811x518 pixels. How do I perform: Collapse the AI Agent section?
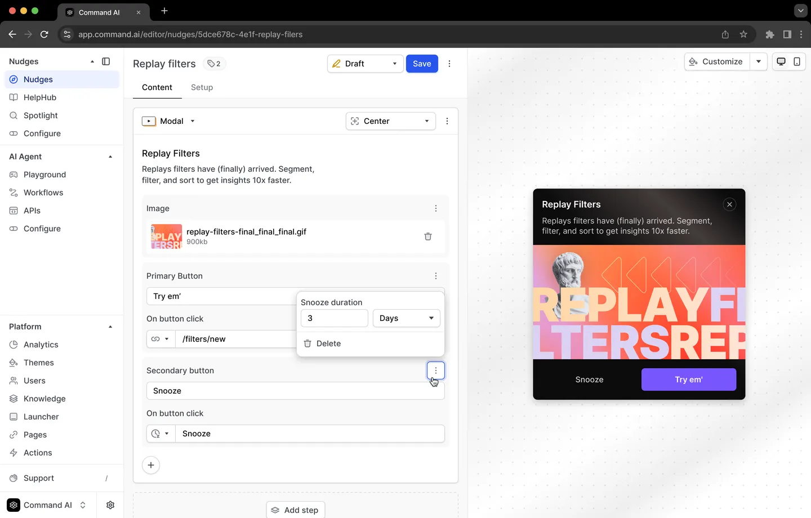click(x=110, y=157)
